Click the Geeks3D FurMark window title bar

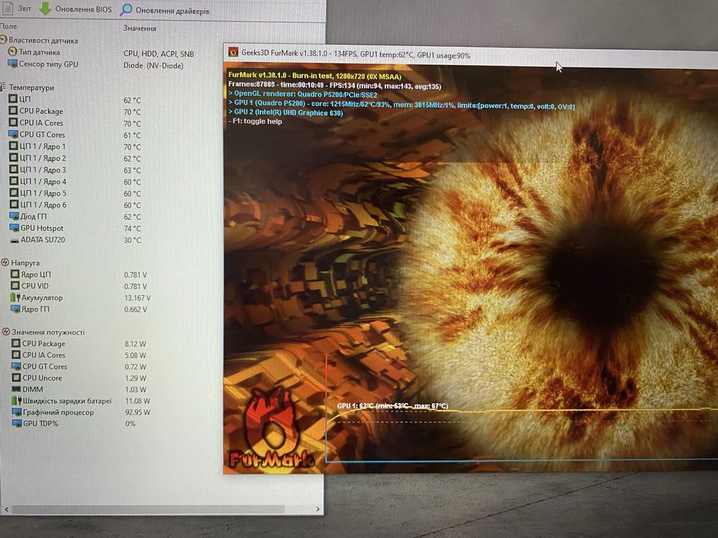pyautogui.click(x=470, y=55)
